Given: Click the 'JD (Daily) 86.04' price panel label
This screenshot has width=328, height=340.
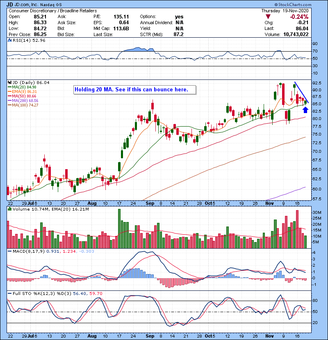Looking at the screenshot, I should click(x=31, y=82).
